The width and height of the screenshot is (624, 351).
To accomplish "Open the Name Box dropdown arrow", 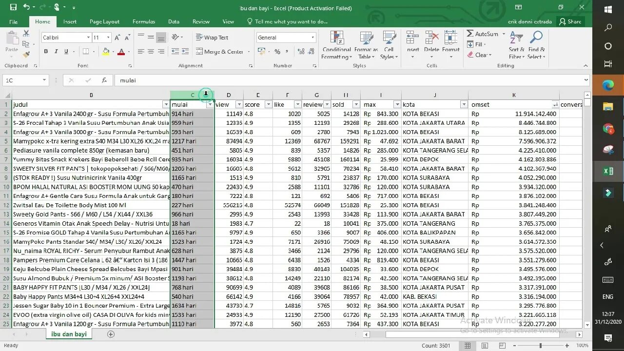I will [44, 80].
